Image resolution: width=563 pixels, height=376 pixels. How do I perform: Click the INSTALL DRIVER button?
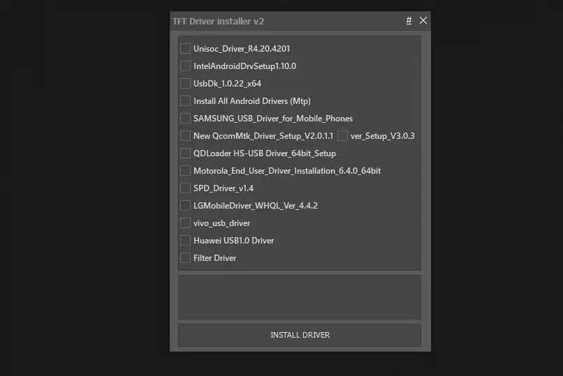point(300,335)
